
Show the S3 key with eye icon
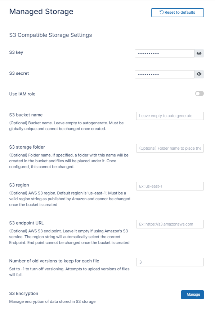pyautogui.click(x=199, y=53)
